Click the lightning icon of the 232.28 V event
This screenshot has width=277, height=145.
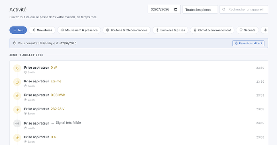click(17, 110)
